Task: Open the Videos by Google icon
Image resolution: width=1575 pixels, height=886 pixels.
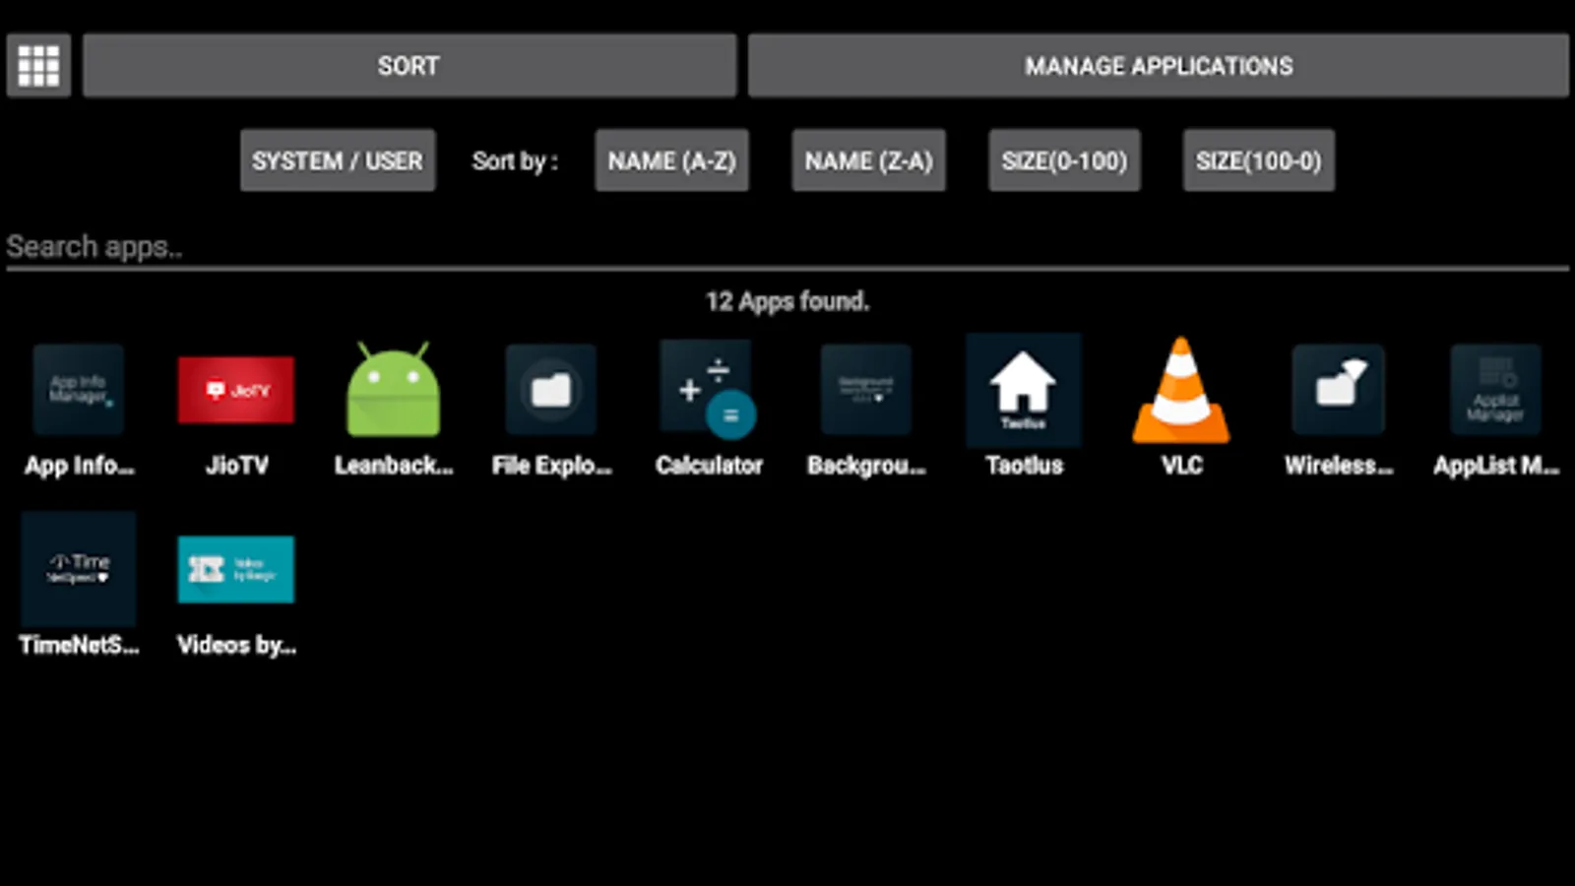Action: click(236, 569)
